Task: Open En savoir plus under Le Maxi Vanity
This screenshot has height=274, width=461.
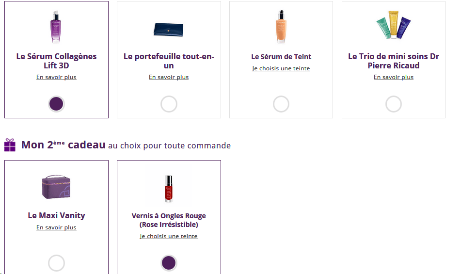Action: 56,227
